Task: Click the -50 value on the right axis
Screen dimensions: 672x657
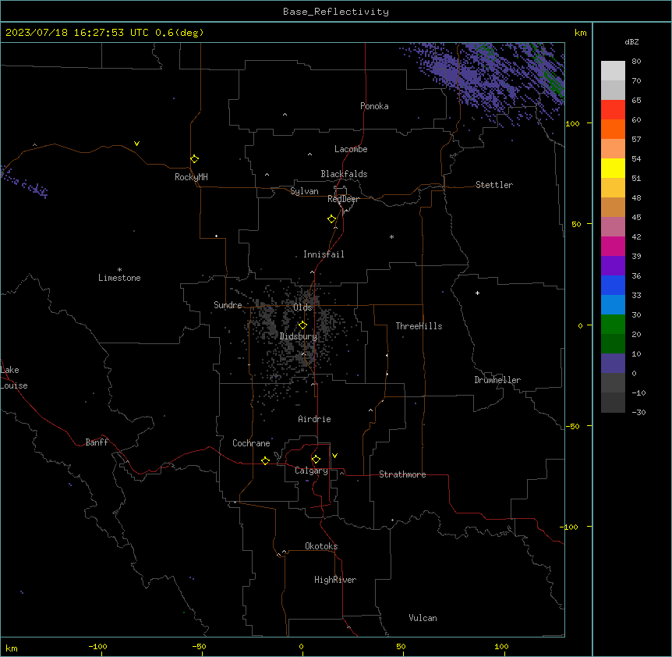Action: click(x=572, y=426)
